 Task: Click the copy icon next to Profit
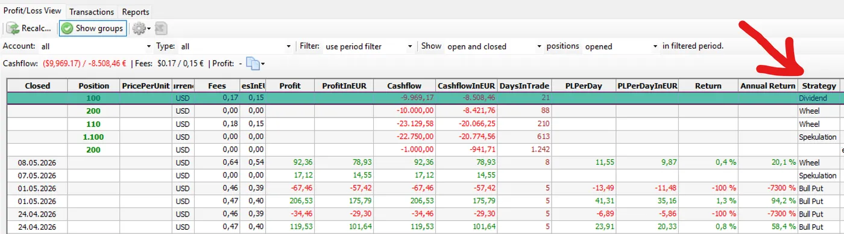(256, 63)
